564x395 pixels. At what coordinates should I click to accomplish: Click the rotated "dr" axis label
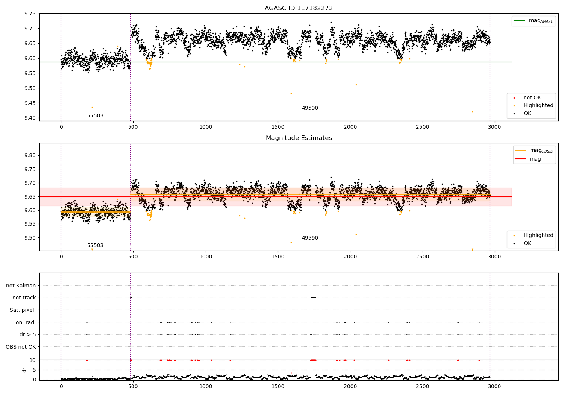[24, 370]
